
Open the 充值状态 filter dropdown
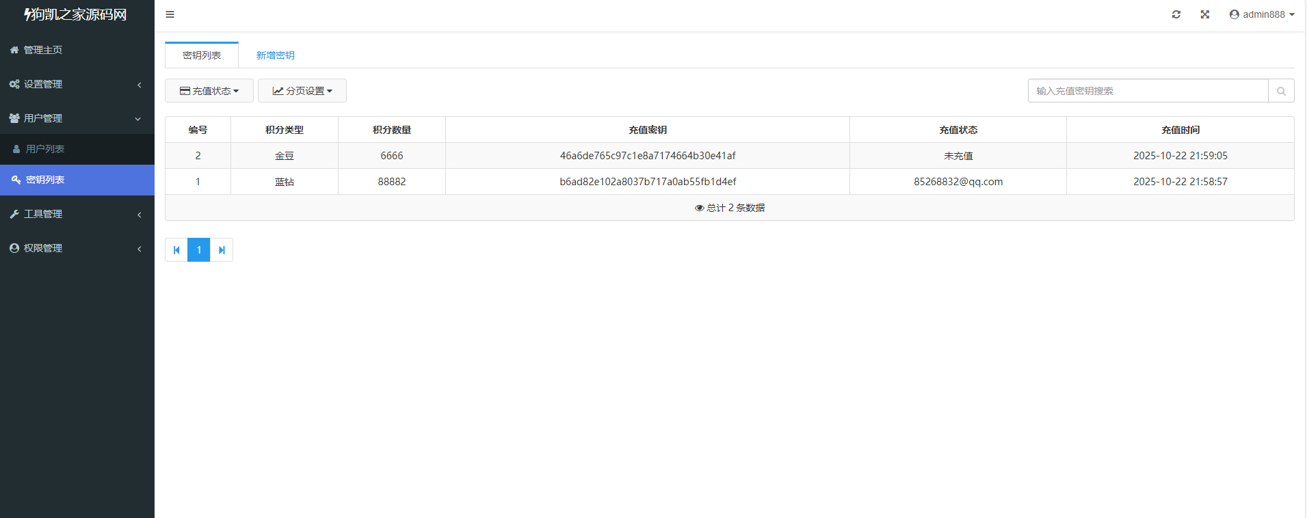(x=209, y=91)
